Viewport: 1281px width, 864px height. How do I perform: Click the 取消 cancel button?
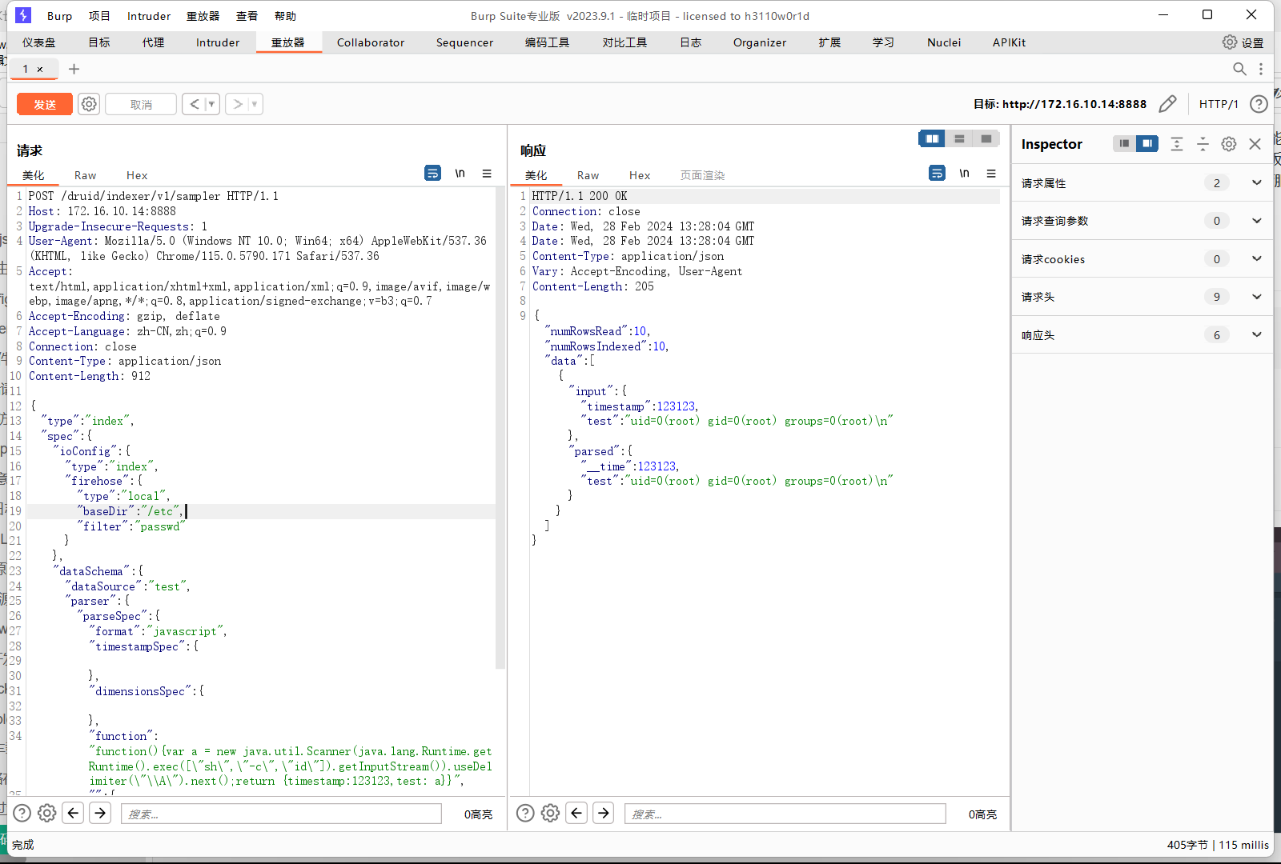[141, 104]
